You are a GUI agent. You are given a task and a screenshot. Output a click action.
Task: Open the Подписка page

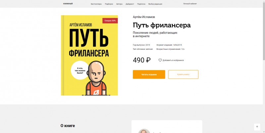pos(141,4)
